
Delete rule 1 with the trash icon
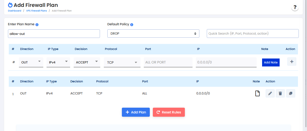click(280, 94)
